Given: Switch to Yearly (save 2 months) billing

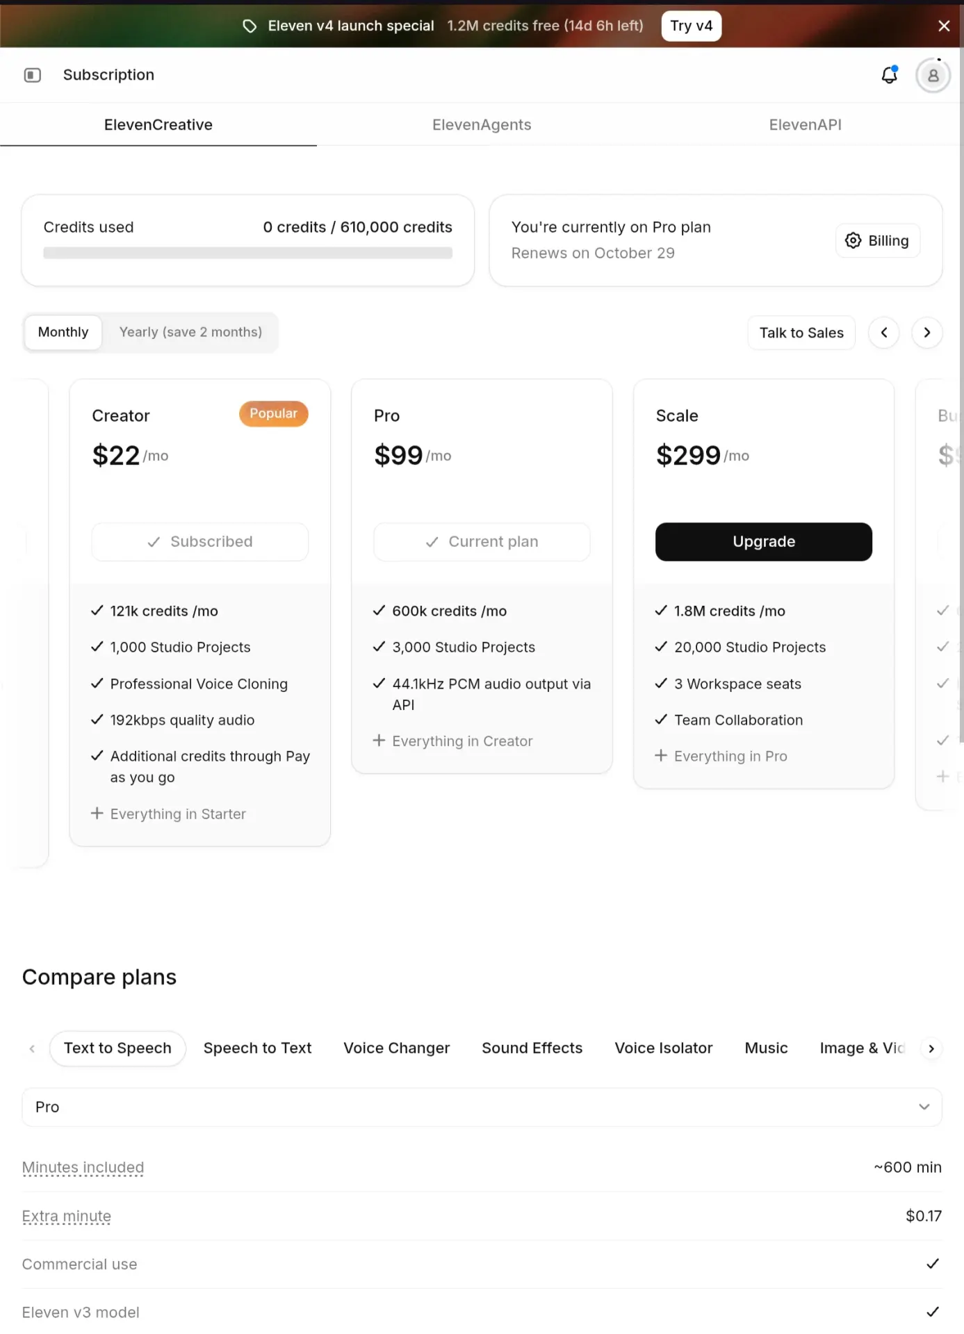Looking at the screenshot, I should [x=190, y=332].
